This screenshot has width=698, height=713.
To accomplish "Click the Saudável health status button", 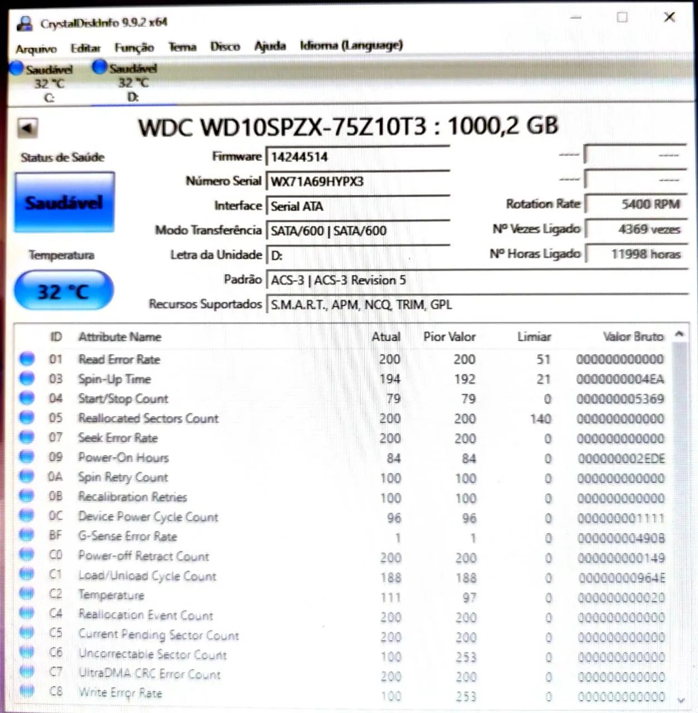I will (64, 202).
